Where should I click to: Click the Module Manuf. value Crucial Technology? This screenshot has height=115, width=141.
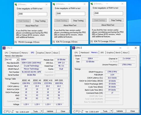pyautogui.click(x=31, y=66)
